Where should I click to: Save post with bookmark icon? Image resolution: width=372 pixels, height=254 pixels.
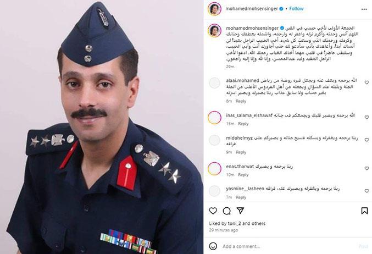pyautogui.click(x=364, y=211)
